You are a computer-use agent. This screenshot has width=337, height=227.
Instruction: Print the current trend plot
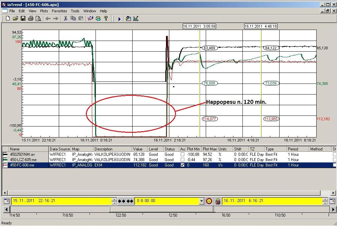[30, 19]
